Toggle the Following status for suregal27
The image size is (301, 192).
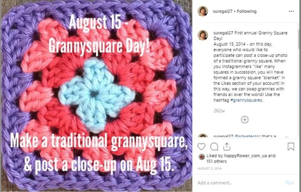pyautogui.click(x=247, y=11)
